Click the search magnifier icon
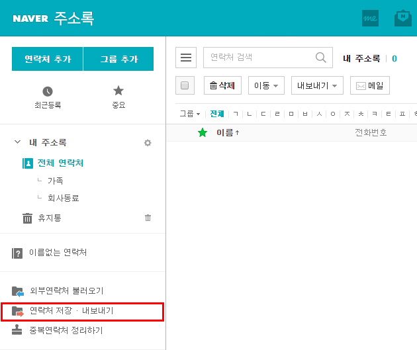This screenshot has height=350, width=417. coord(321,58)
